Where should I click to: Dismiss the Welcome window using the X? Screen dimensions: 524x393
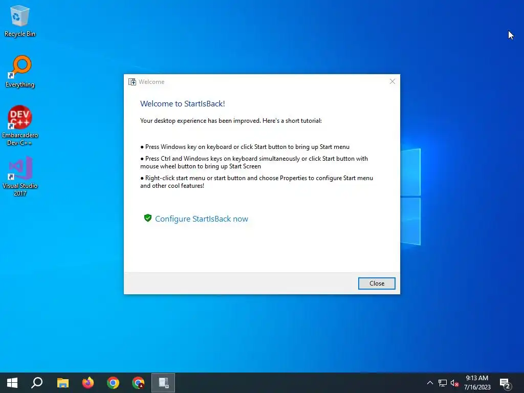pos(392,81)
